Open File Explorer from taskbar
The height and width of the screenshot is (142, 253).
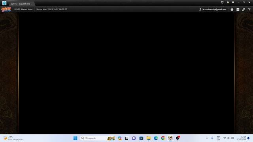pos(149,138)
